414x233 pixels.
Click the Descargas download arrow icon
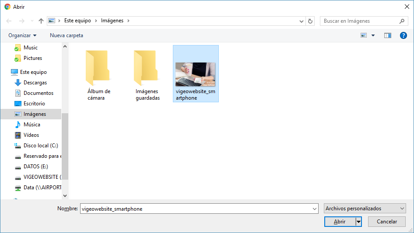pyautogui.click(x=18, y=83)
